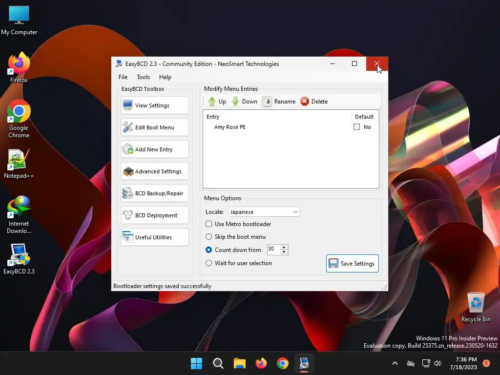Open Useful Utilities section

click(x=155, y=237)
